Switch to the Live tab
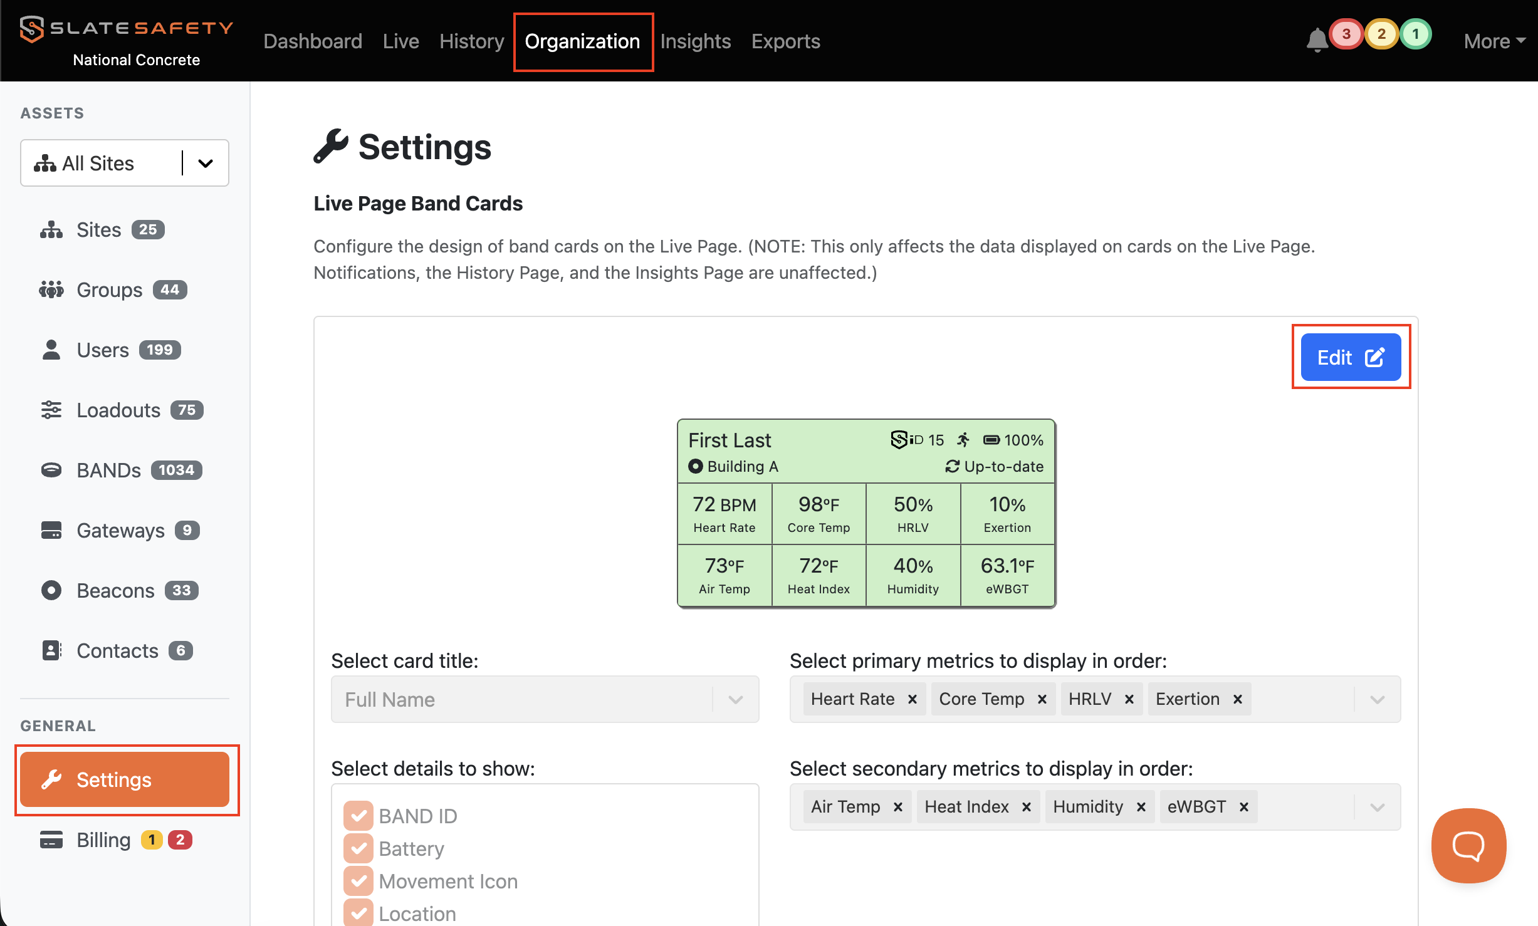 (401, 41)
